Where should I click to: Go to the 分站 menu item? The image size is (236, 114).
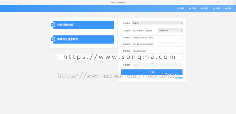tap(217, 9)
